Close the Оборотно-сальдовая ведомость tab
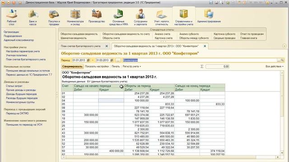Image resolution: width=289 pixels, height=162 pixels. [205, 46]
